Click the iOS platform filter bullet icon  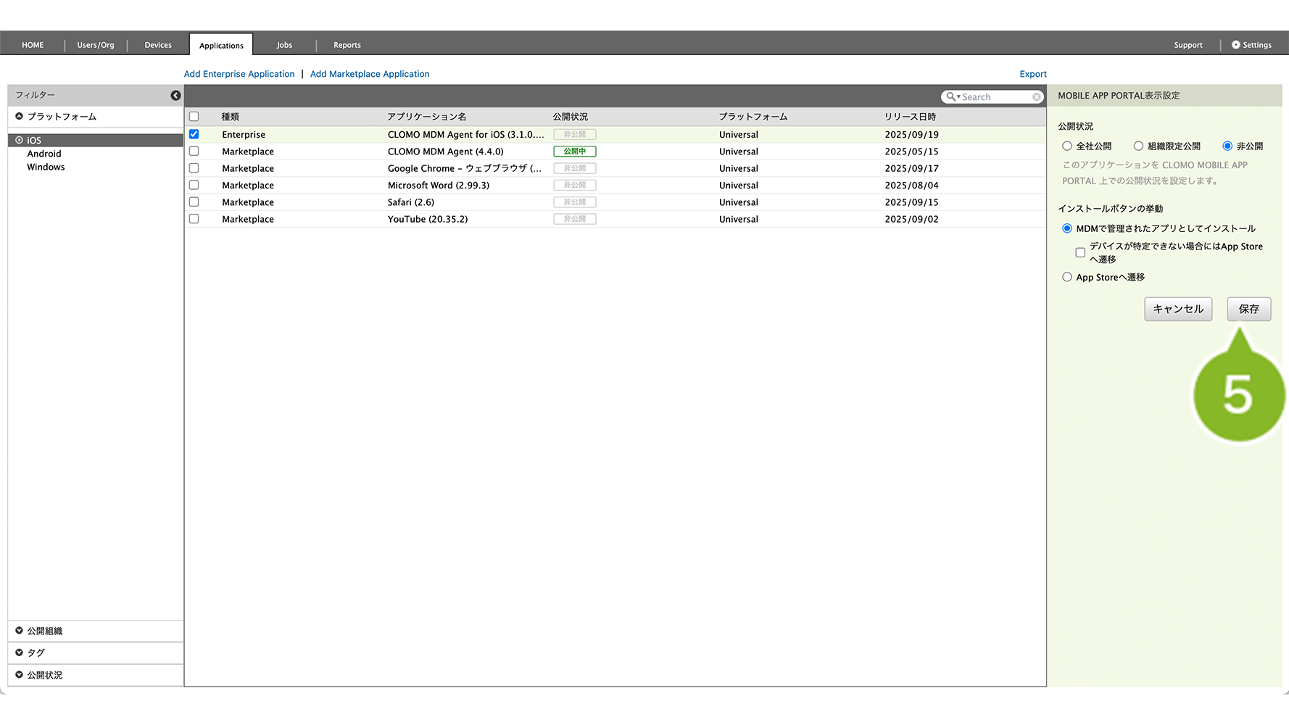point(20,141)
